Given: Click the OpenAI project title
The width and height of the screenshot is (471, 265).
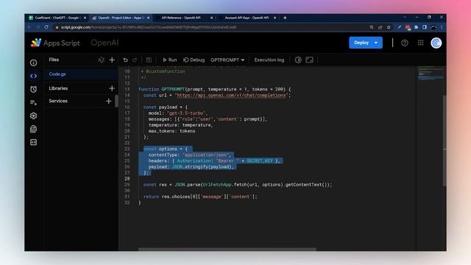Looking at the screenshot, I should pyautogui.click(x=105, y=43).
